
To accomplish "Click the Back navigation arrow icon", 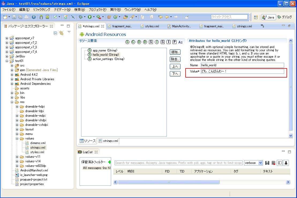I will (x=167, y=17).
